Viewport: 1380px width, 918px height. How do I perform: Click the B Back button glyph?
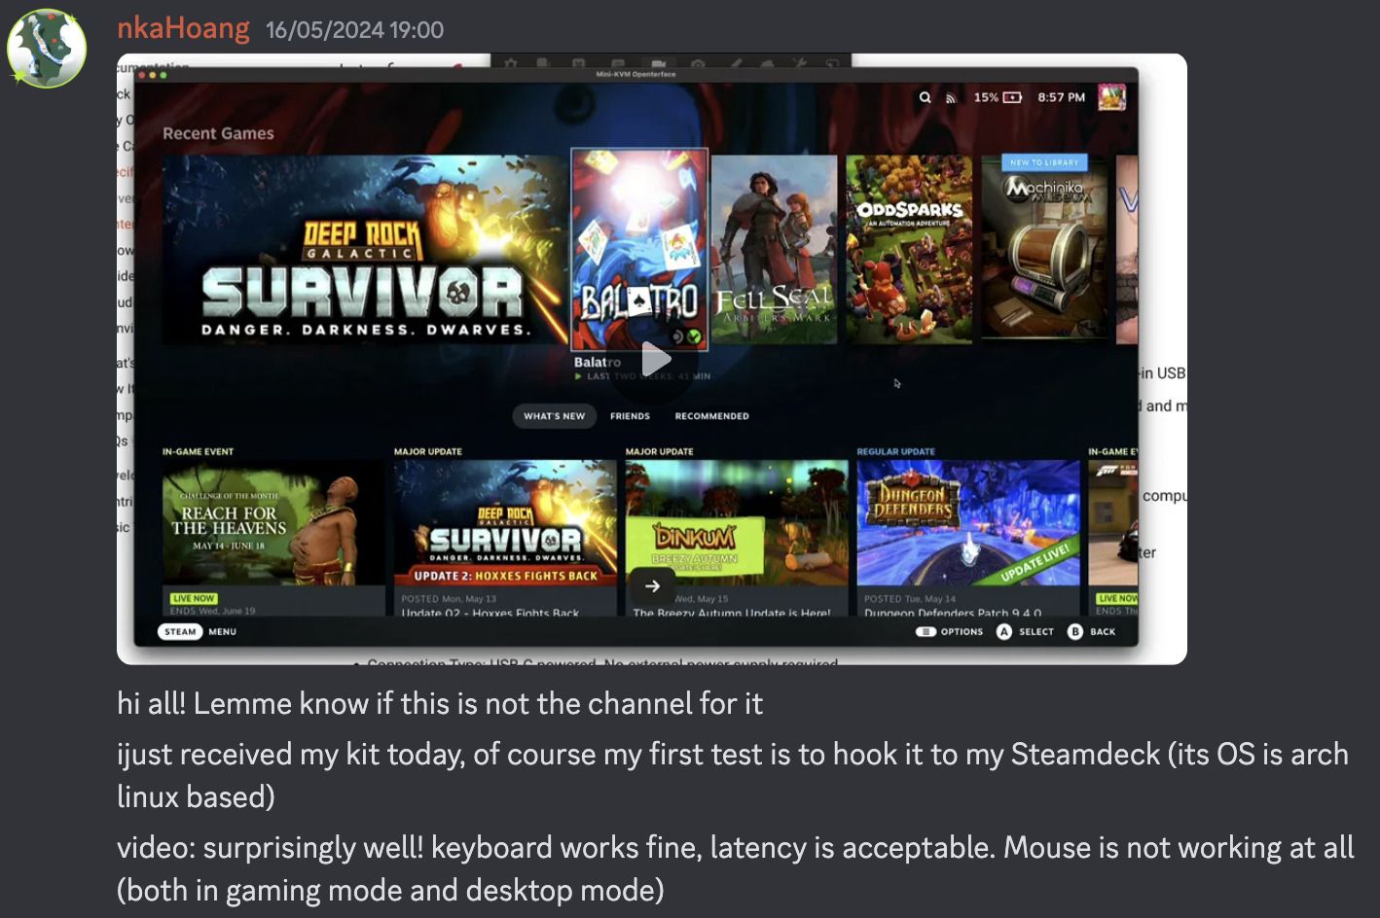[1074, 632]
